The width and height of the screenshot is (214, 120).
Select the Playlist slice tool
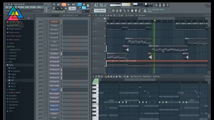pos(114,15)
